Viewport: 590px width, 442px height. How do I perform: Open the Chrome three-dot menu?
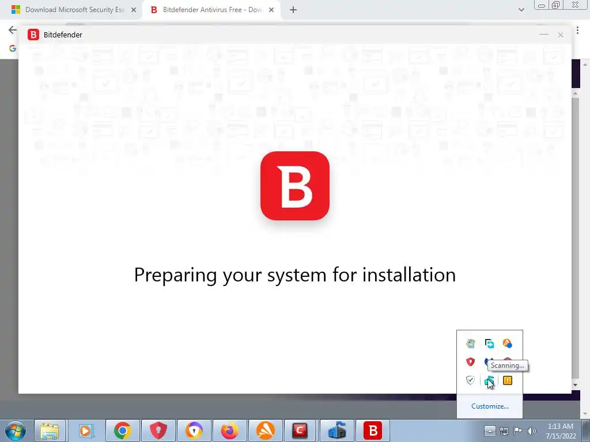577,31
